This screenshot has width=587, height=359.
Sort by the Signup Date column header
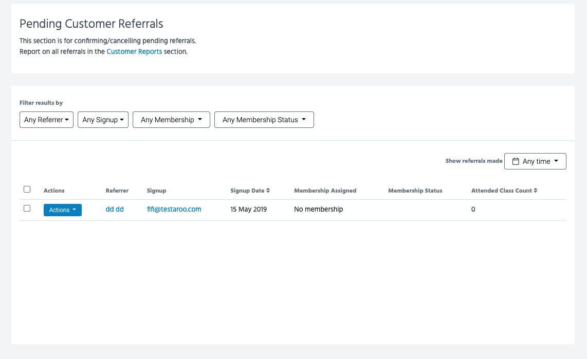[247, 191]
